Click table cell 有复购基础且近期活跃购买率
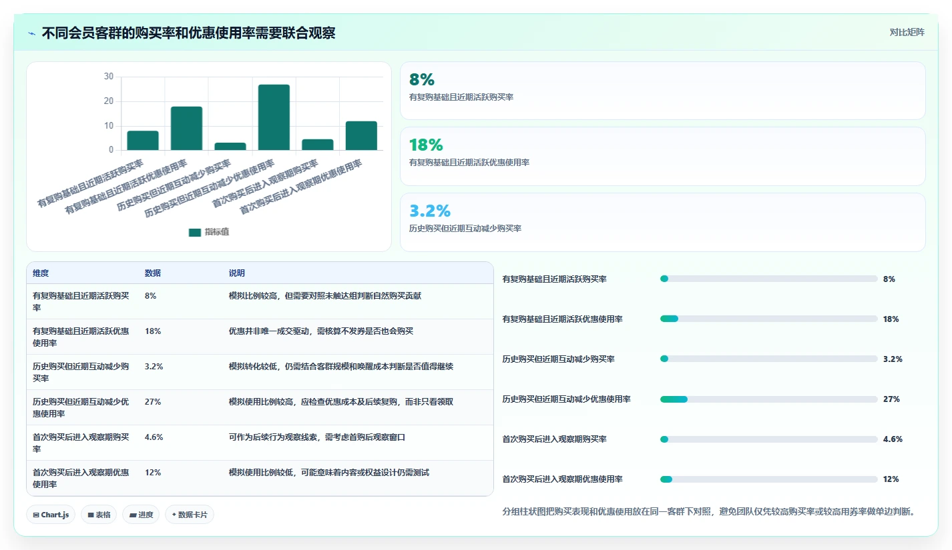 81,301
